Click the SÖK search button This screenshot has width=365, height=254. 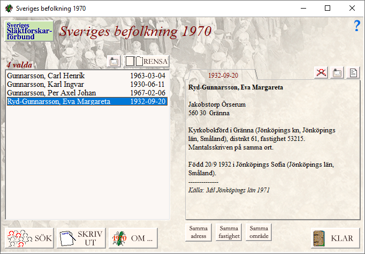[29, 238]
